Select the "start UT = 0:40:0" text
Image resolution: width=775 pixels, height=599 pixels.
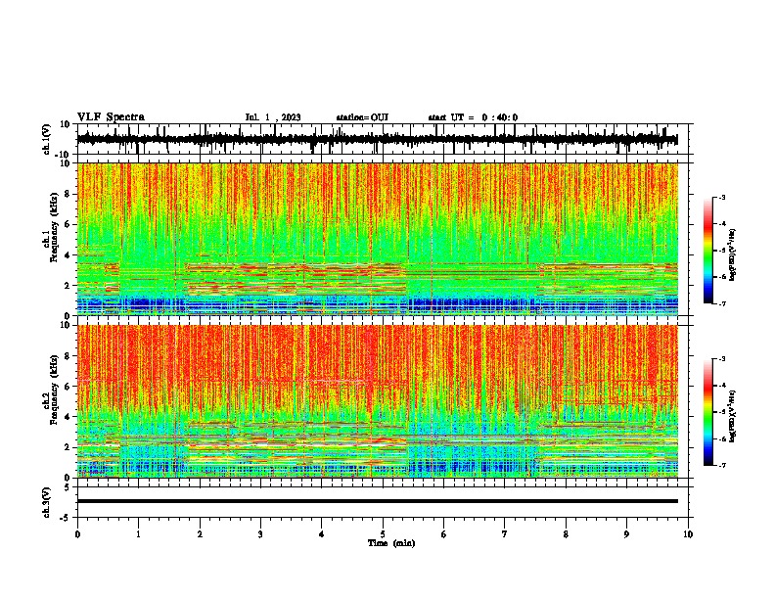click(473, 117)
